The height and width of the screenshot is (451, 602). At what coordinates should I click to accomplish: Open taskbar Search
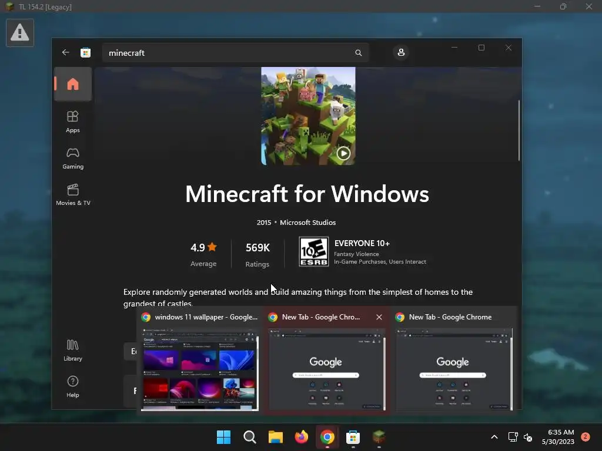[249, 437]
